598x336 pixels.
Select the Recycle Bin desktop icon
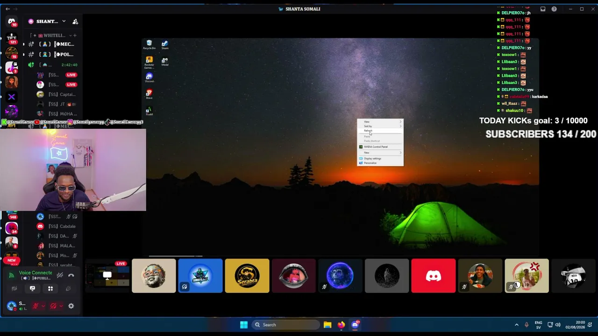[x=149, y=45]
